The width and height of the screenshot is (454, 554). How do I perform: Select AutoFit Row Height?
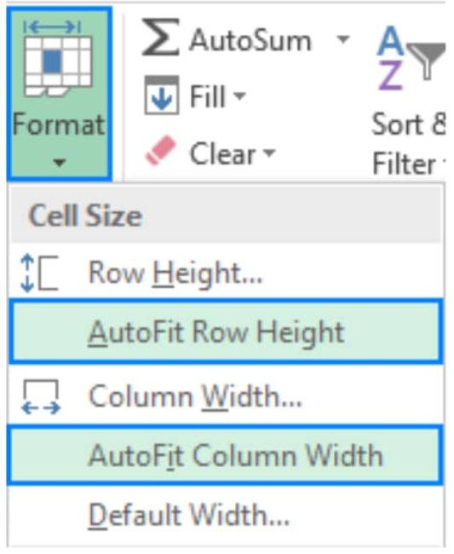pos(226,332)
